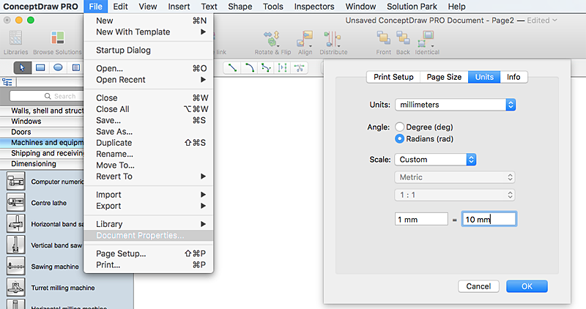Click Cancel in the Units dialog
586x309 pixels.
point(478,286)
